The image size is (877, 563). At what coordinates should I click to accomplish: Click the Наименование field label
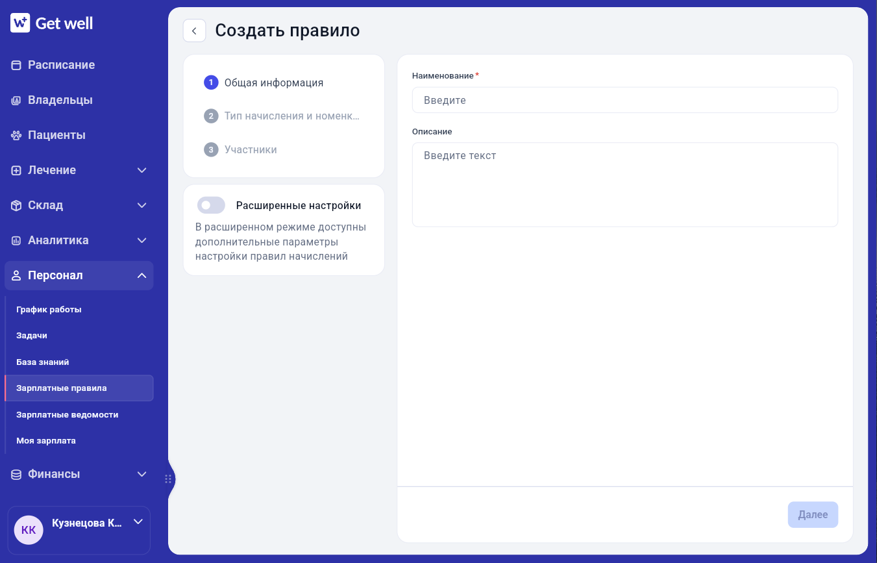point(443,76)
